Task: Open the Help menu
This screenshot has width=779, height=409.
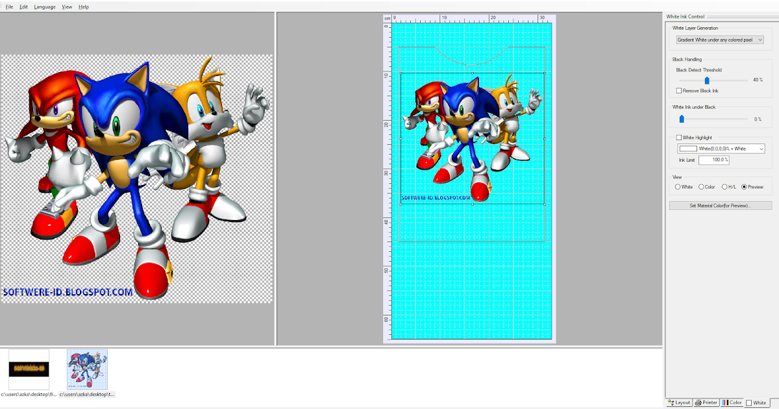Action: [x=84, y=6]
